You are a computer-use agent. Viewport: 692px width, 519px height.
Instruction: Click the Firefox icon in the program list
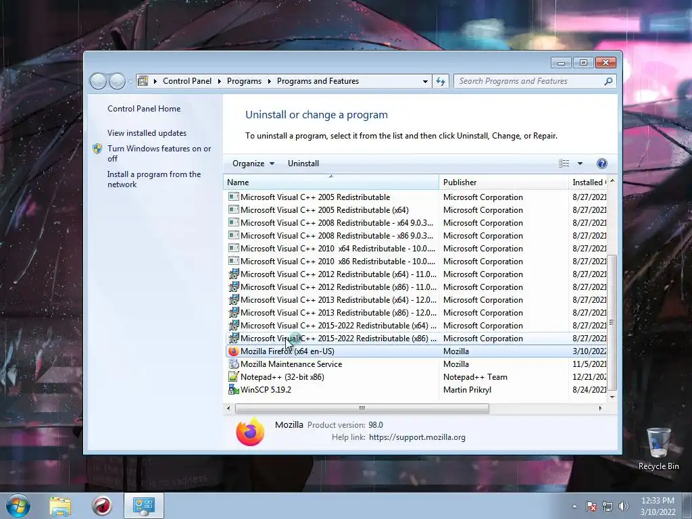[x=233, y=351]
